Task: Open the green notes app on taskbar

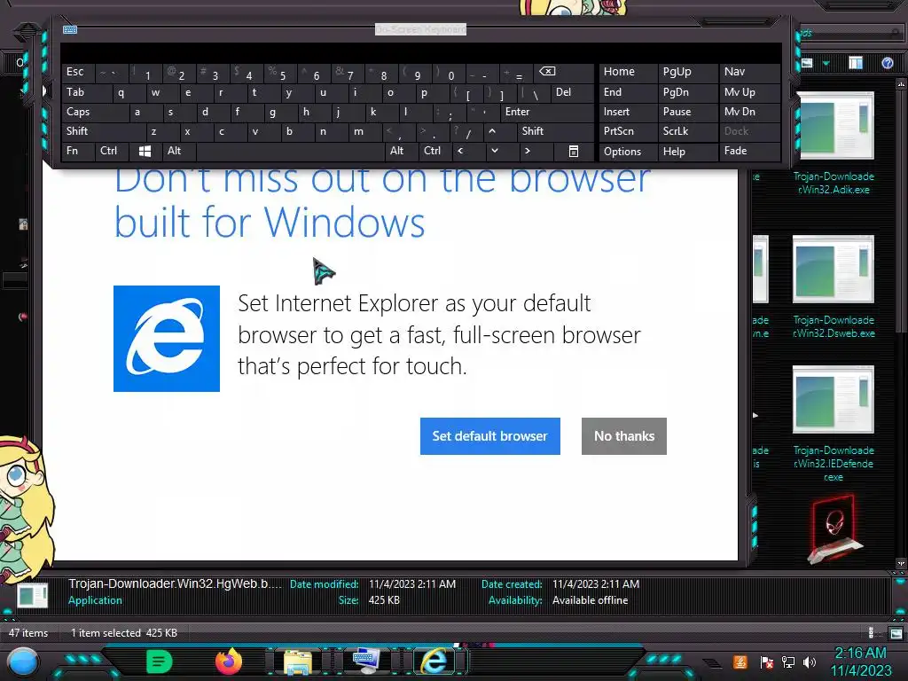Action: tap(160, 661)
